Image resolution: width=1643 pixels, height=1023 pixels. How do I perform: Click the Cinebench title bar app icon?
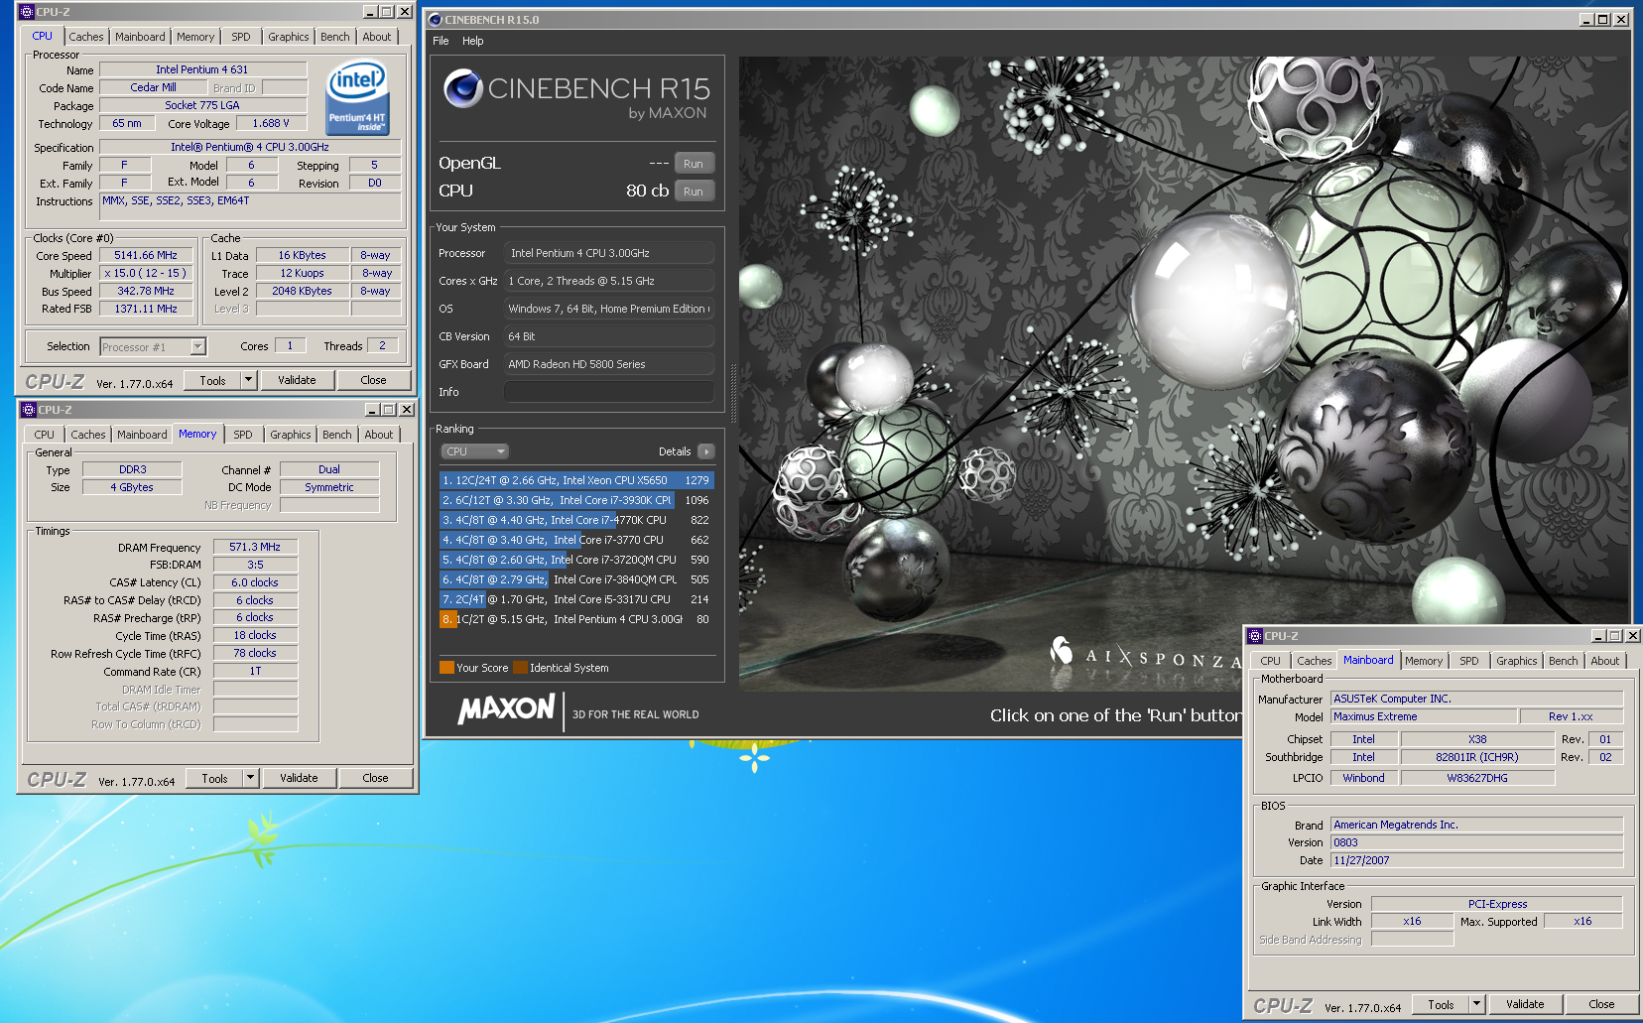435,19
